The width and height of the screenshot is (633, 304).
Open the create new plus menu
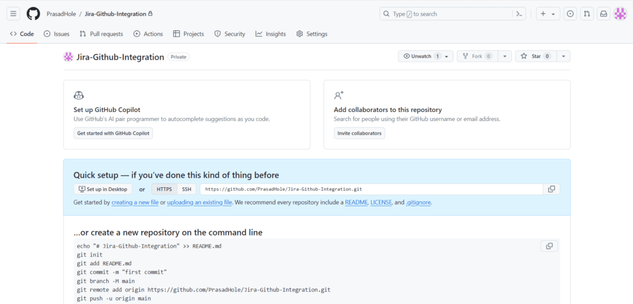pyautogui.click(x=548, y=14)
